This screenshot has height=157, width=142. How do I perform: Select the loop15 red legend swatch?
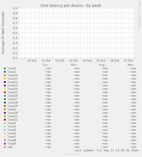[5, 92]
